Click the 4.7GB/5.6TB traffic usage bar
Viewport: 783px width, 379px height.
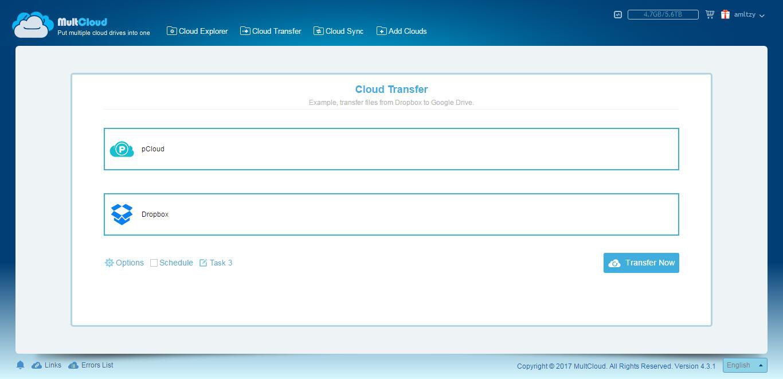(x=663, y=14)
